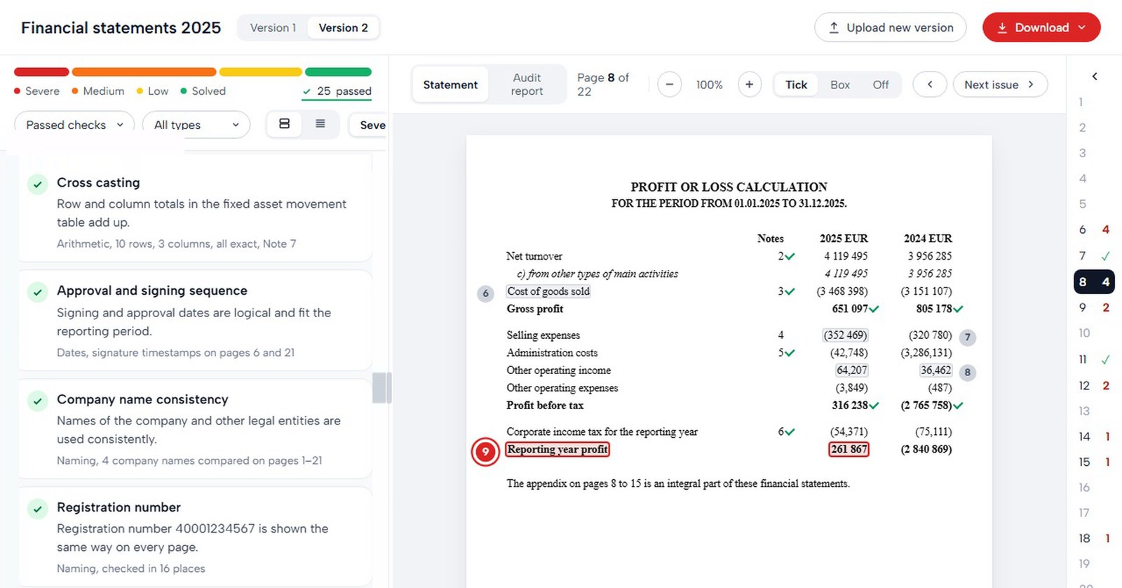Viewport: 1122px width, 588px height.
Task: Open the All types filter dropdown
Action: pyautogui.click(x=196, y=125)
